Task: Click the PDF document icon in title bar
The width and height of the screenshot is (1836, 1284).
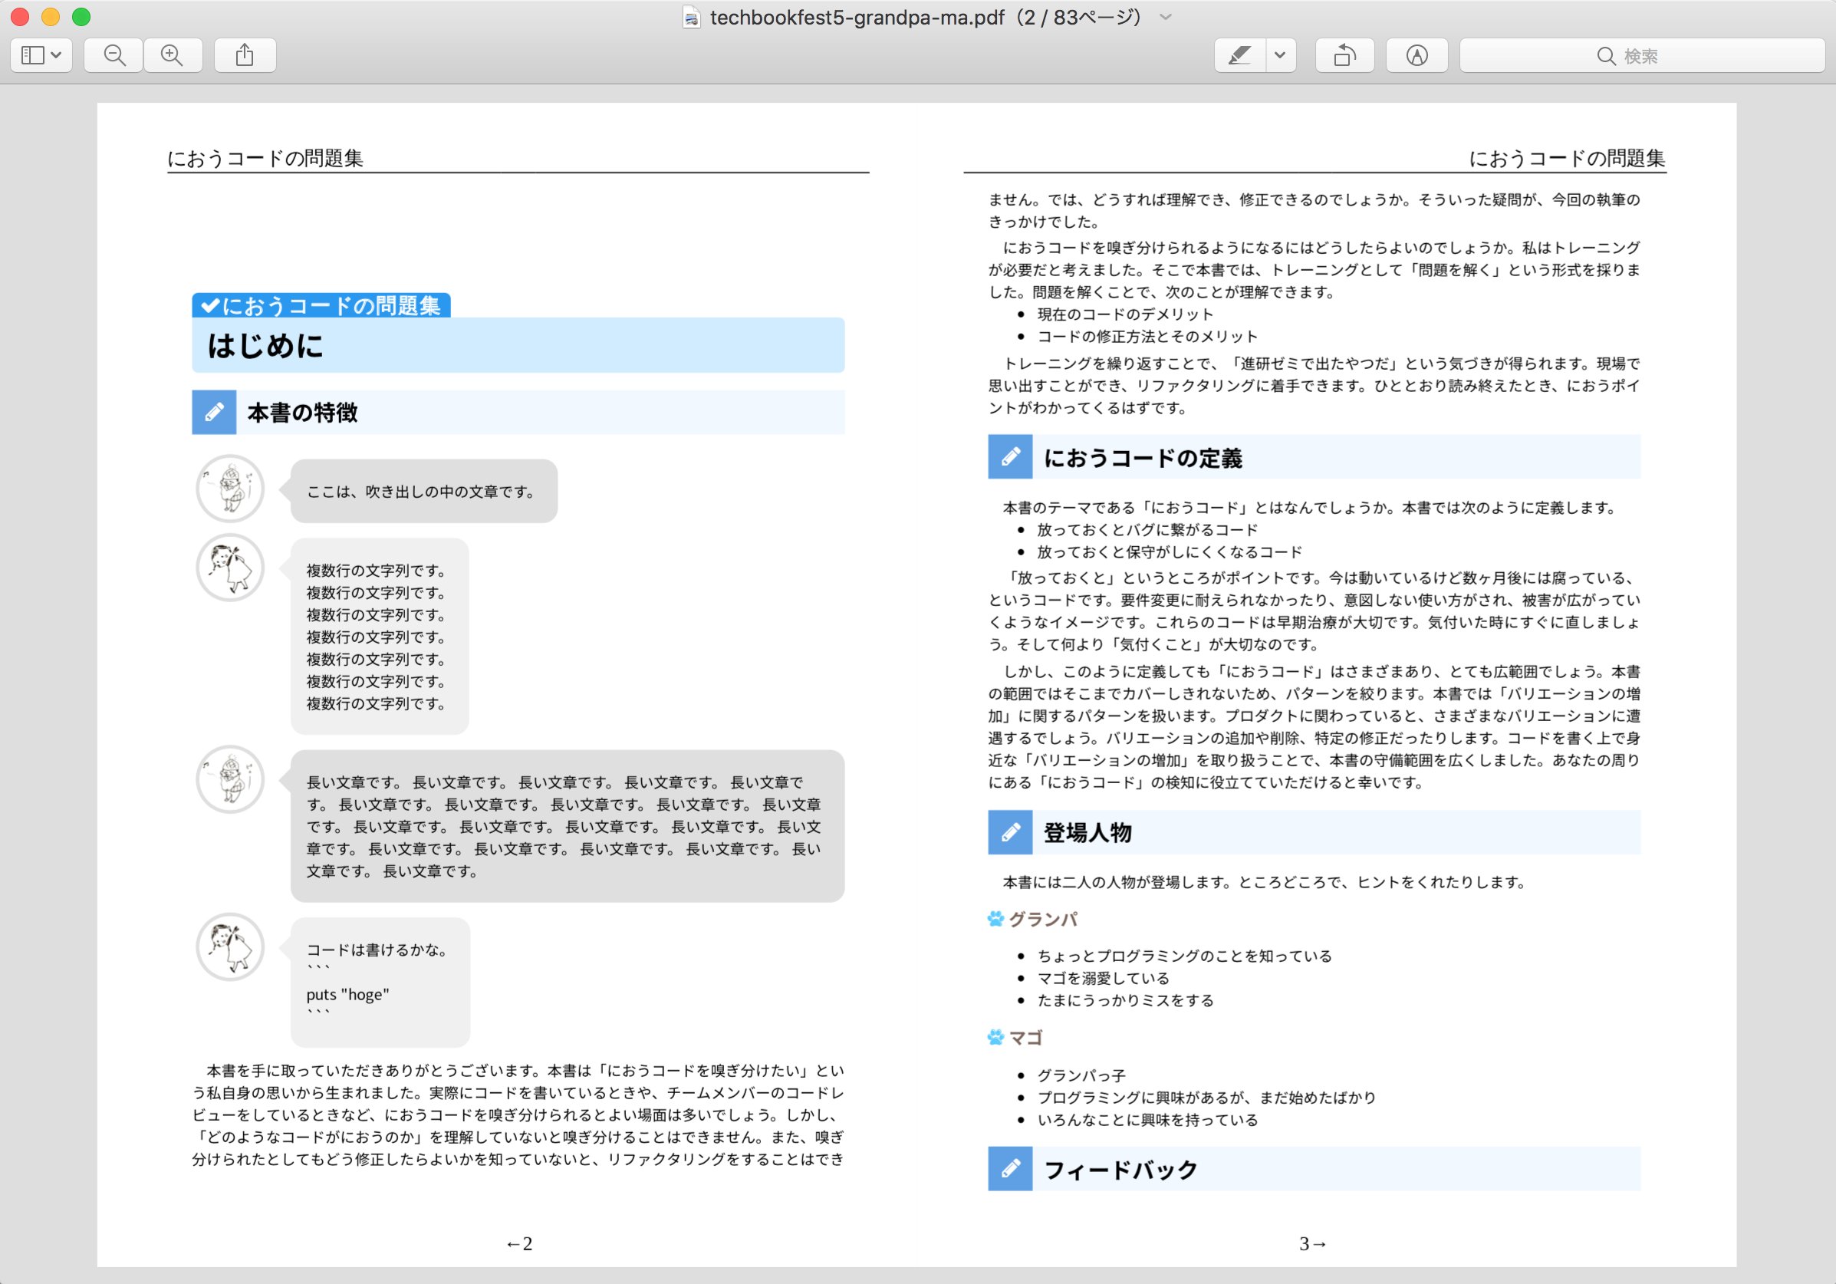Action: [x=692, y=17]
